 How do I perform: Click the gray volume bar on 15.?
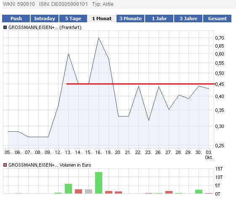88,191
